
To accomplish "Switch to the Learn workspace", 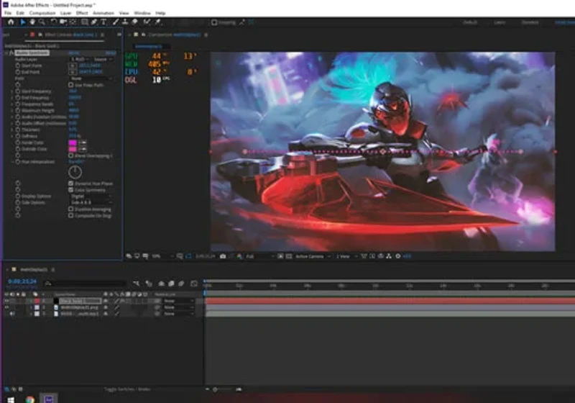I will [500, 22].
